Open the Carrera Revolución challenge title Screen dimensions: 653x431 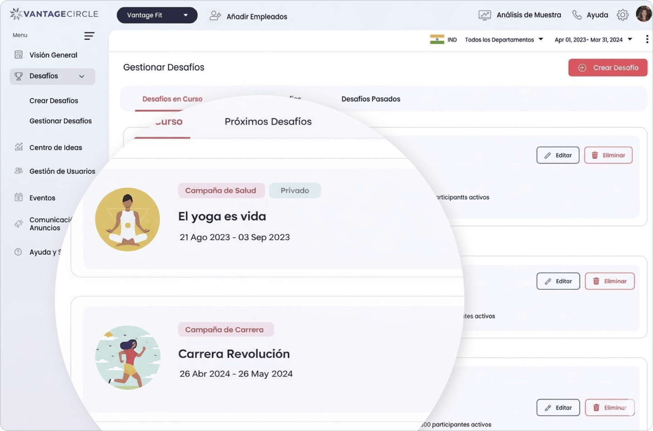(x=234, y=354)
